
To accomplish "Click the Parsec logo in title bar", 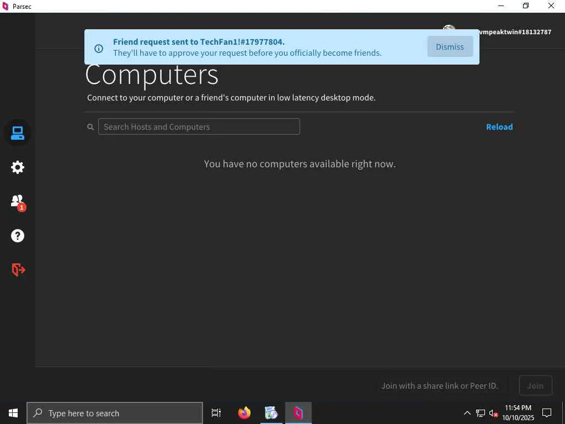I will point(5,6).
